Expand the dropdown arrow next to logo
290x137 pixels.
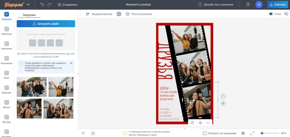(28, 5)
